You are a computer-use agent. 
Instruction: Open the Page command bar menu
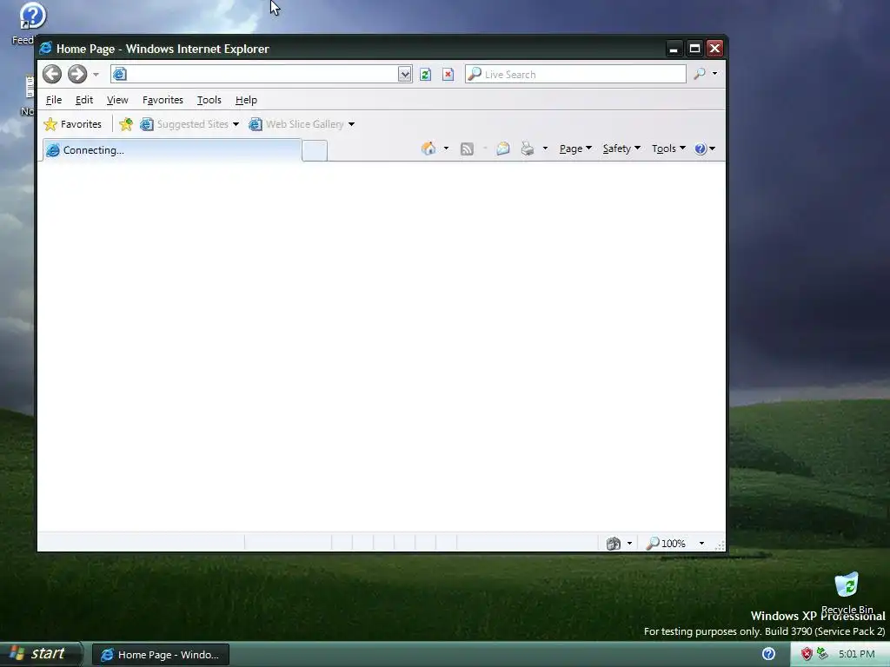pos(575,149)
